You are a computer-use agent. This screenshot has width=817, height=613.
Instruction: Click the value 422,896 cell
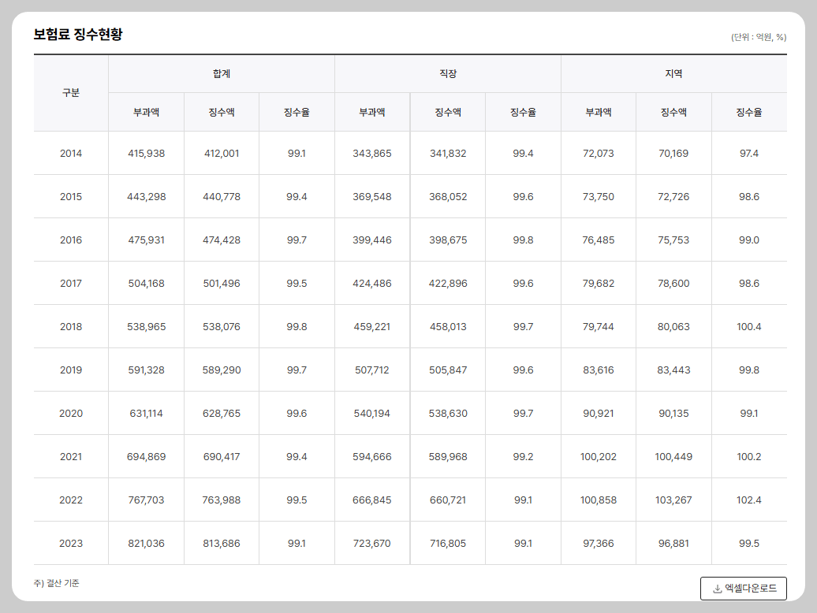click(x=448, y=284)
